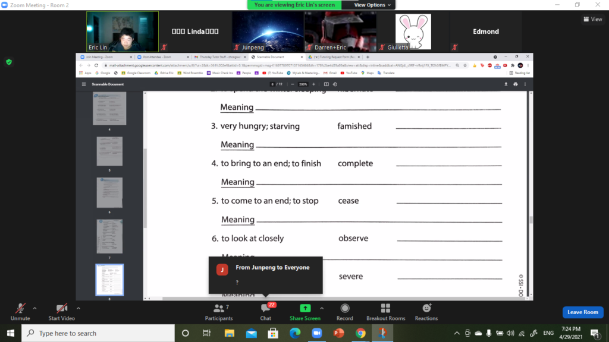Viewport: 609px width, 342px height.
Task: Switch to the Thursday Tutor Stuff Gmail tab
Action: click(x=219, y=57)
